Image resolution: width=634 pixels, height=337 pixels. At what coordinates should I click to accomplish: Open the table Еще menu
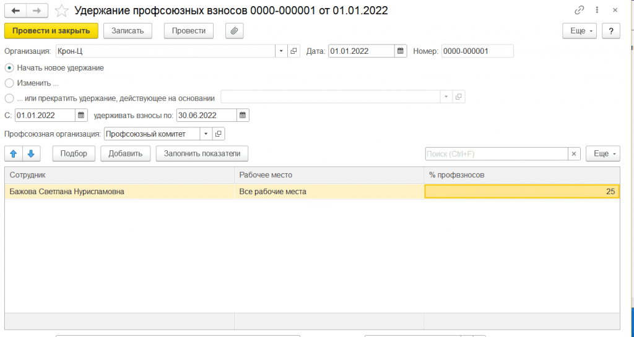[x=603, y=154]
